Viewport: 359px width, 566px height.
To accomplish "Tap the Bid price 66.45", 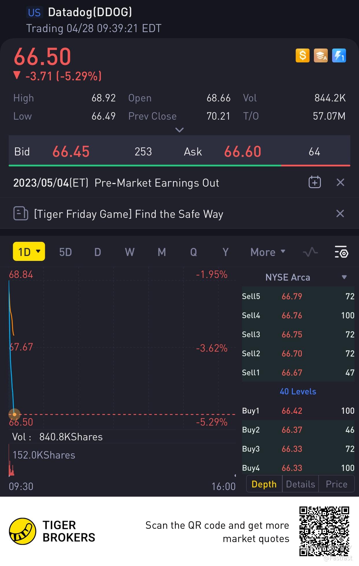I will point(71,152).
